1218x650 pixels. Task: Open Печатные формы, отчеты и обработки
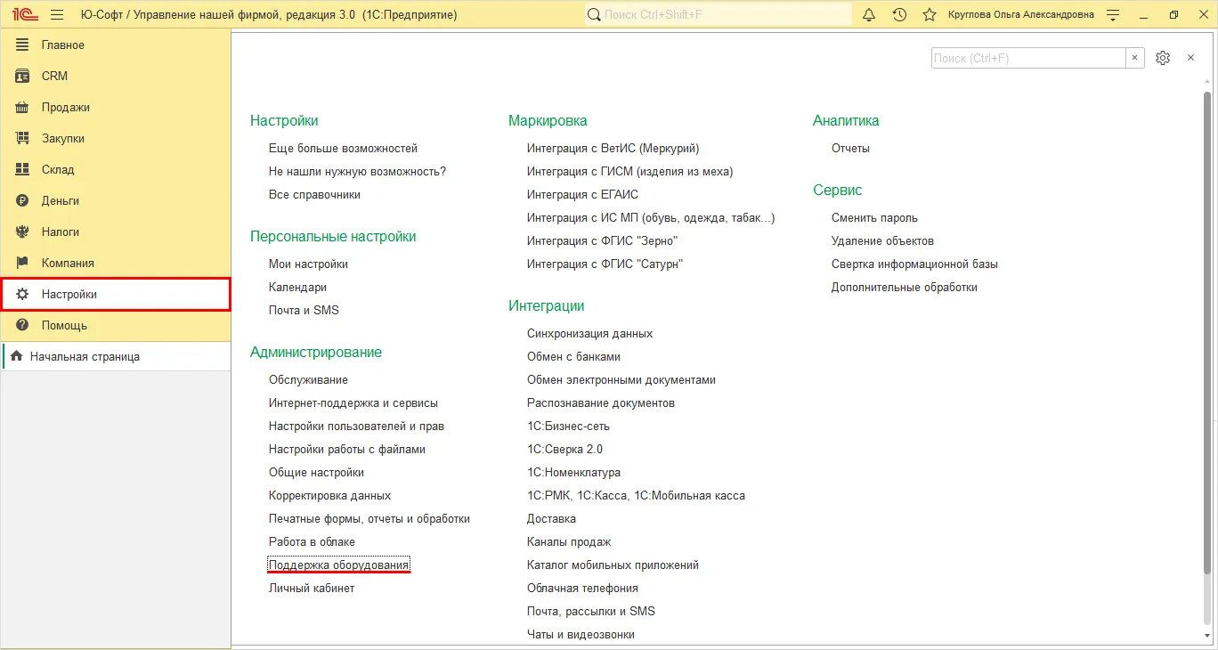point(369,518)
